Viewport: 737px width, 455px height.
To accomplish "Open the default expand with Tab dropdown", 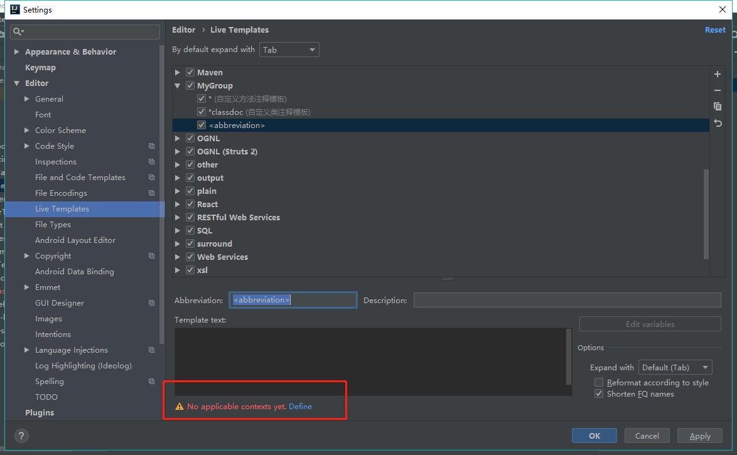I will [289, 50].
